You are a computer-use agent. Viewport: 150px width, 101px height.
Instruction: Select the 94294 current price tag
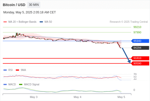tap(140, 48)
